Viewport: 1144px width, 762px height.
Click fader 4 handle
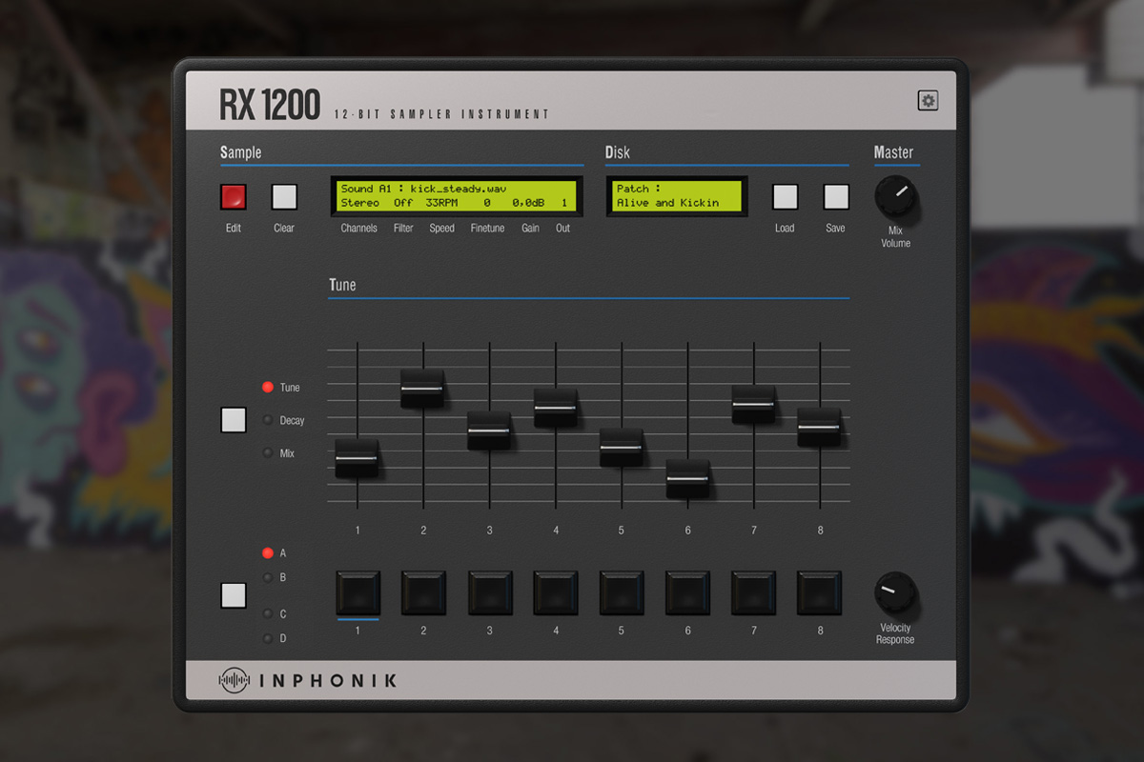556,407
